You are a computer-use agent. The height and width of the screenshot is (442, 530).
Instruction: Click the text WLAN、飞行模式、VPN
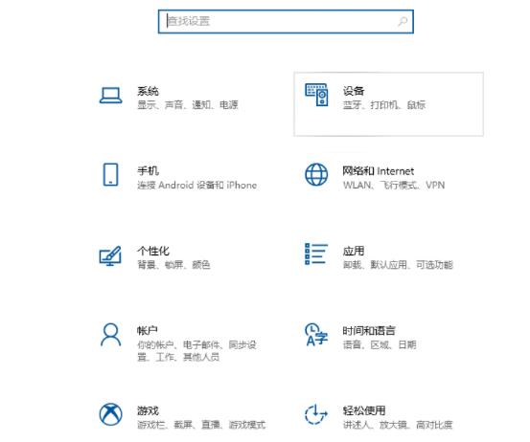(394, 185)
